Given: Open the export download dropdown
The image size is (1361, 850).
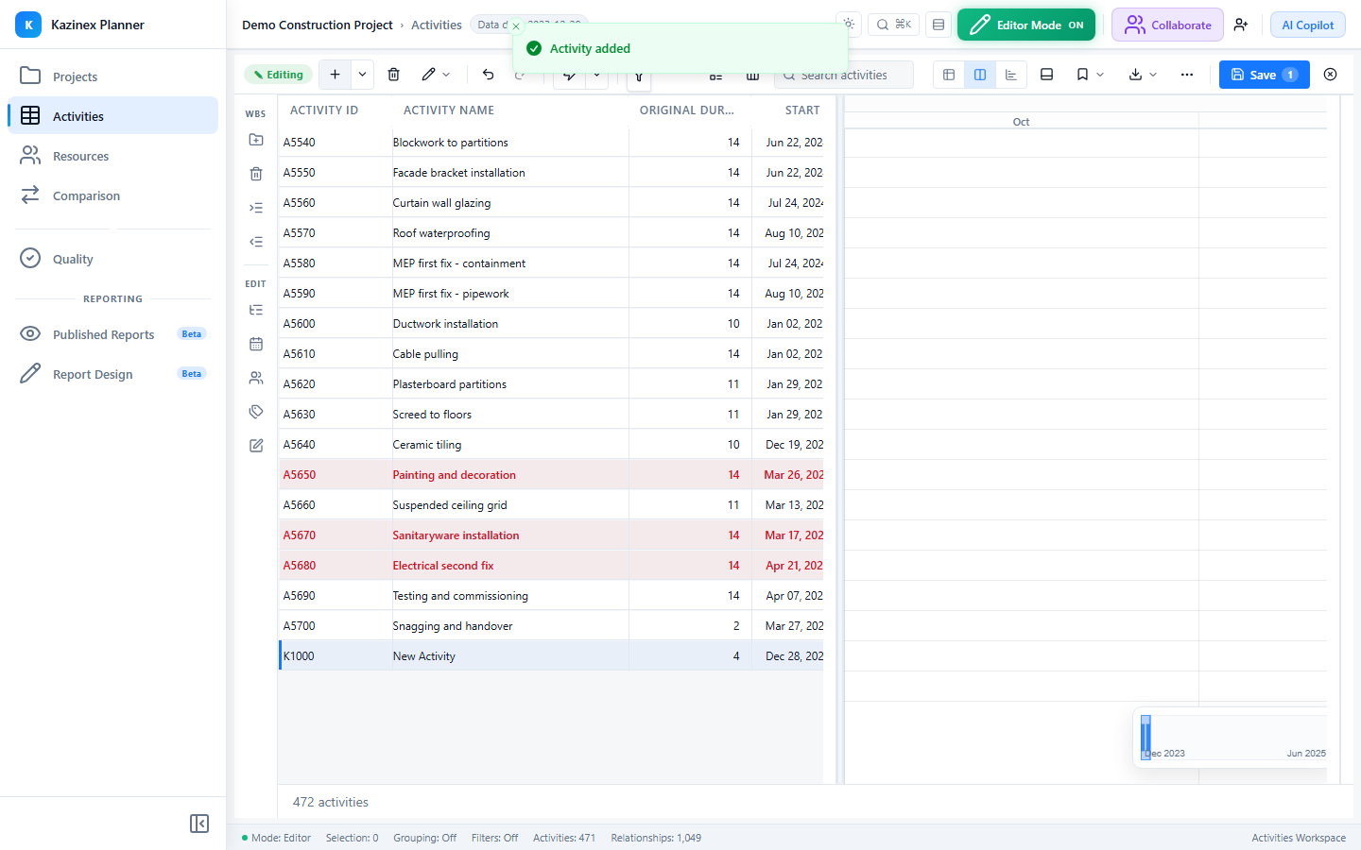Looking at the screenshot, I should 1143,75.
